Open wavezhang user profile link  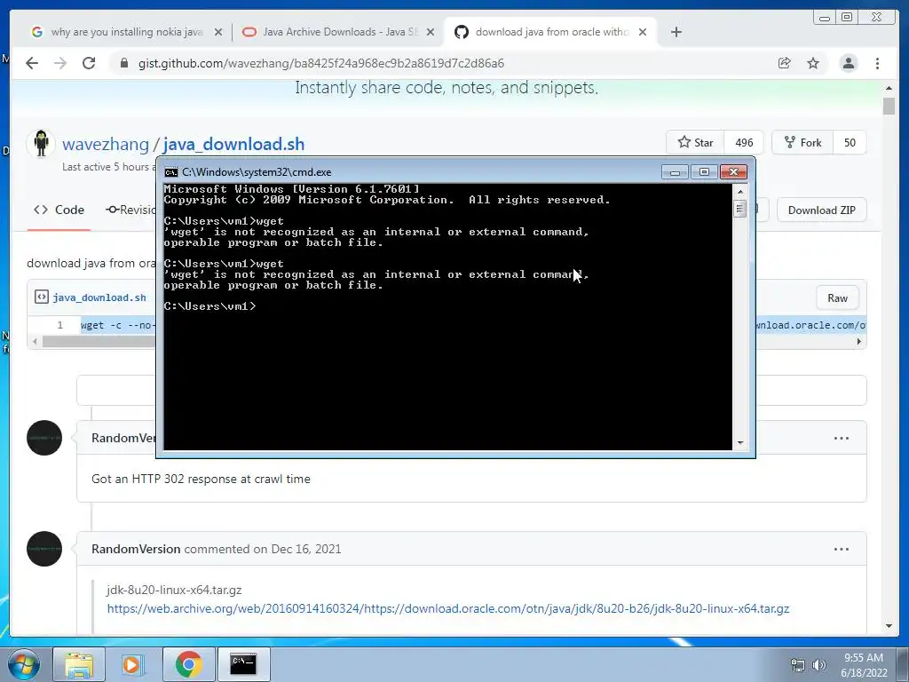106,144
